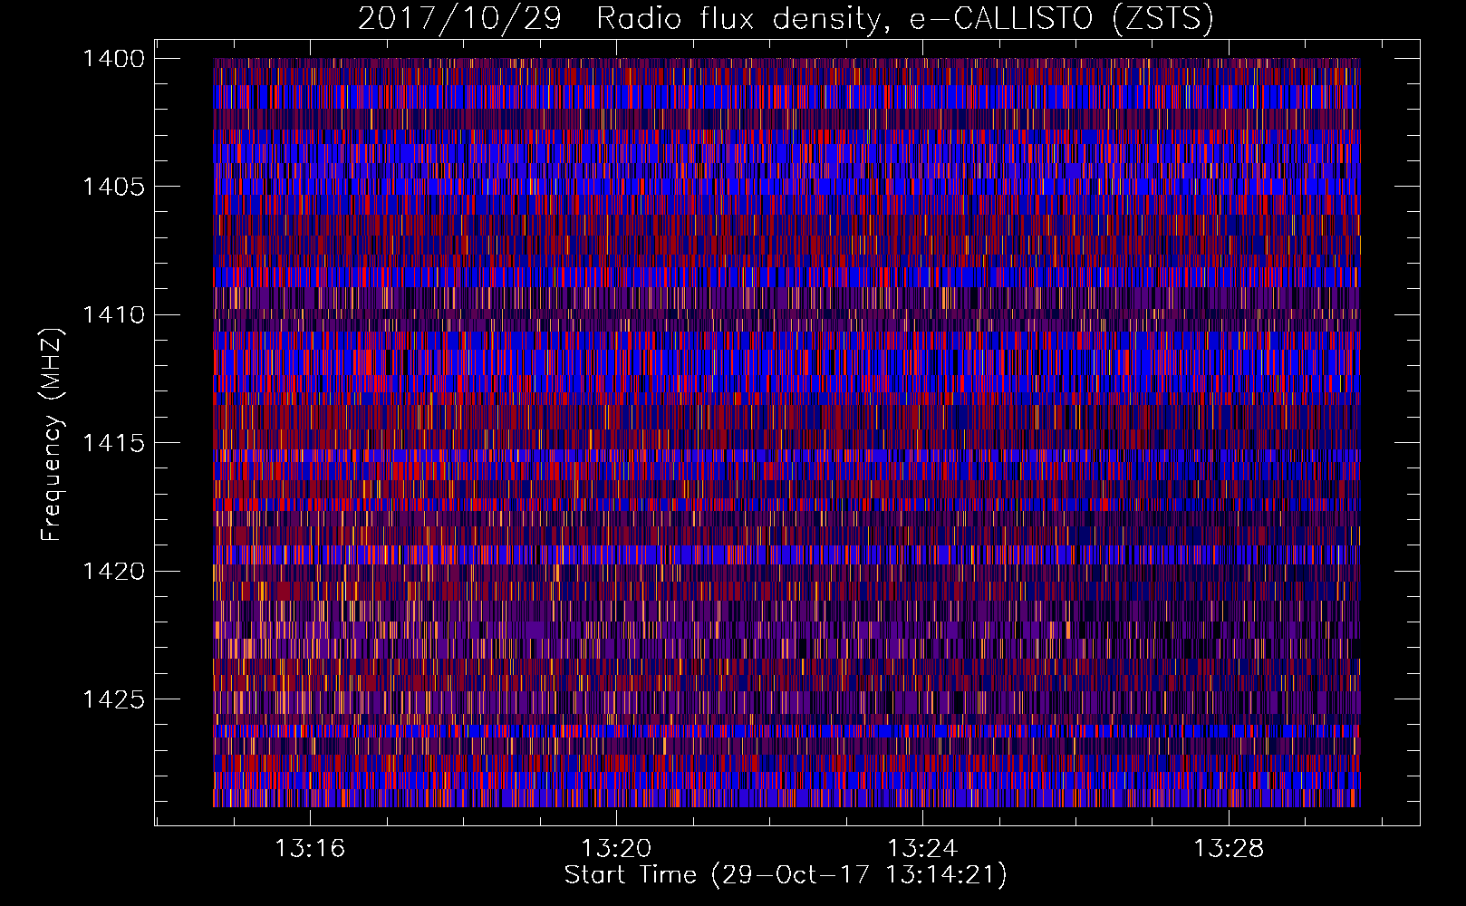Click the 'Start Time (29-Oct-17 13:14:21)' caption

pos(786,875)
